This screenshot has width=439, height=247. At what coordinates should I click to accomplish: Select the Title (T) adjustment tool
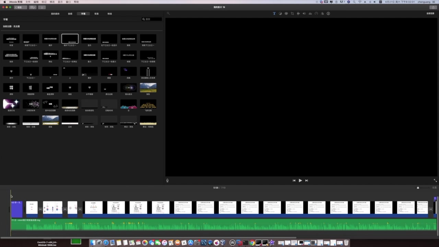(274, 14)
